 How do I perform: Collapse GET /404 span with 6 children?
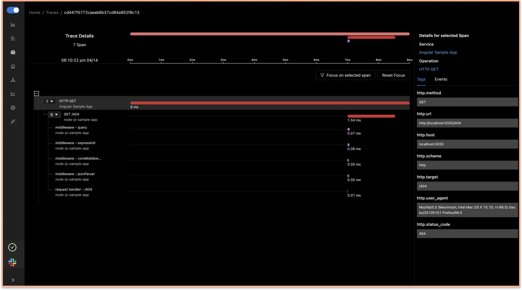pyautogui.click(x=54, y=115)
